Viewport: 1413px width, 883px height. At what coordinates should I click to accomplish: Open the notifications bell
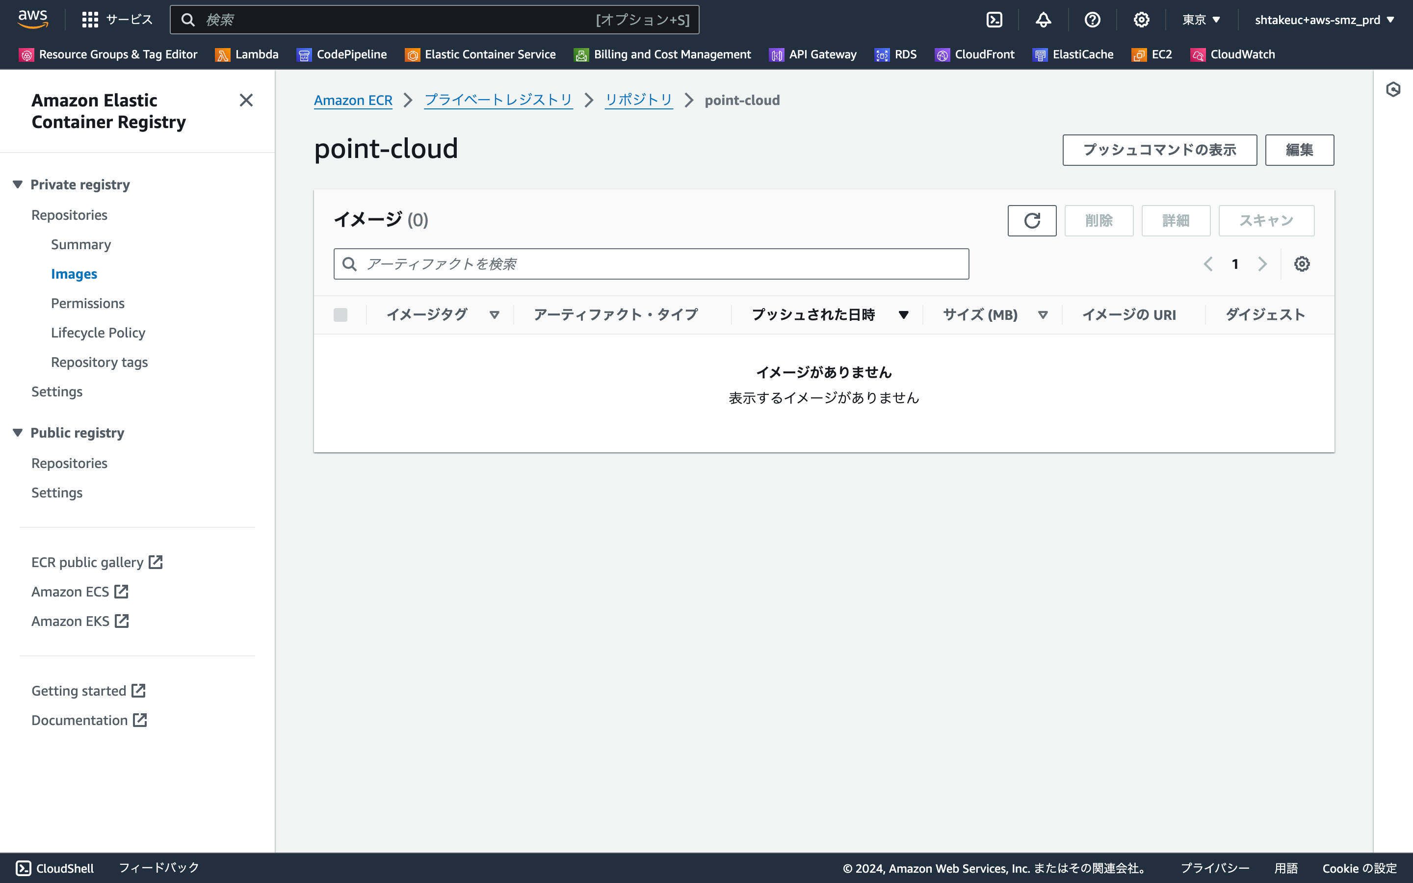click(x=1044, y=20)
